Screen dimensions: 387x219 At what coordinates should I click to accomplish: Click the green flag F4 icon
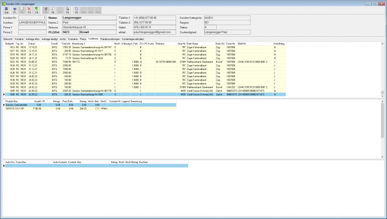[37, 10]
